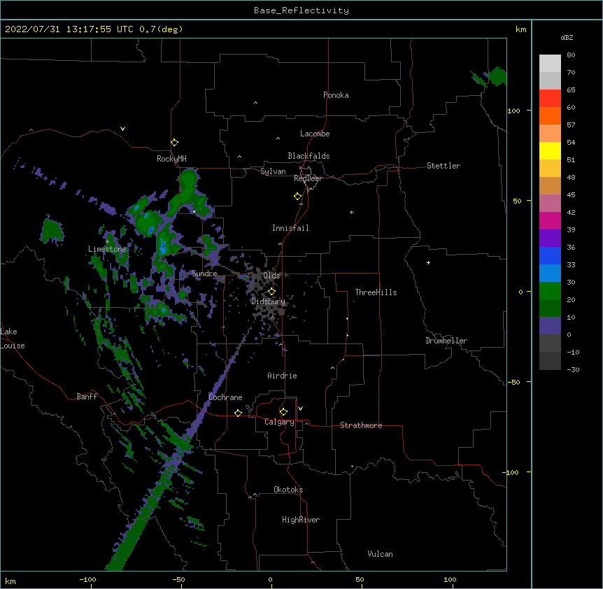Viewport: 603px width, 589px height.
Task: Click the HighRiver town label
Action: coord(301,520)
